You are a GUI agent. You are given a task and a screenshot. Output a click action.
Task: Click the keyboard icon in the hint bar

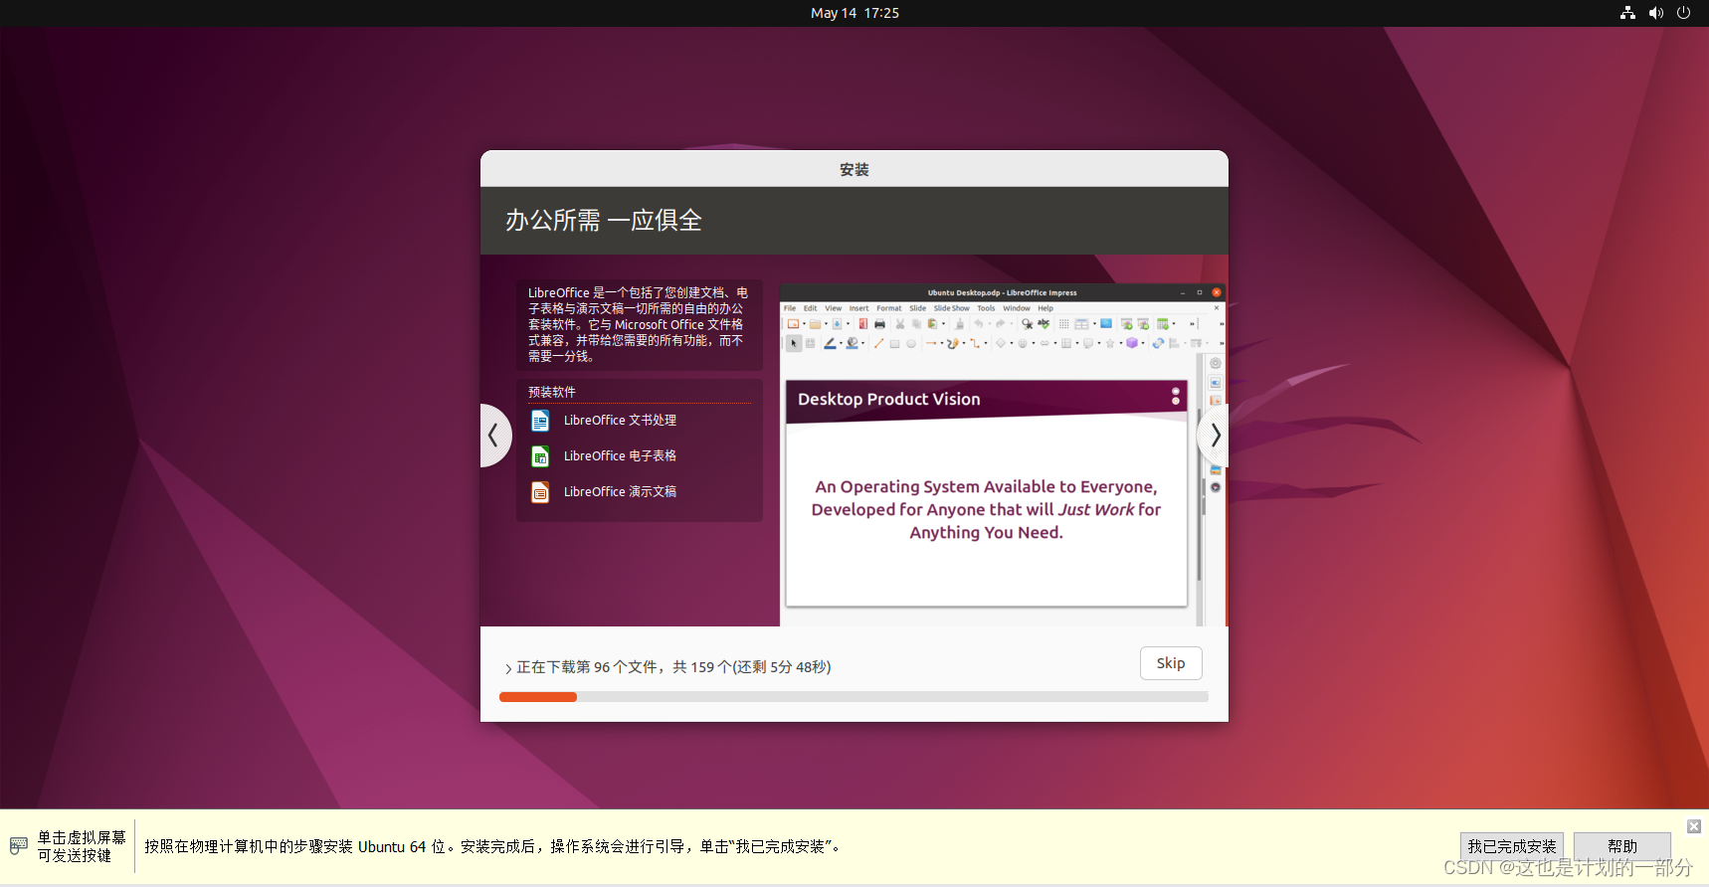[x=19, y=846]
